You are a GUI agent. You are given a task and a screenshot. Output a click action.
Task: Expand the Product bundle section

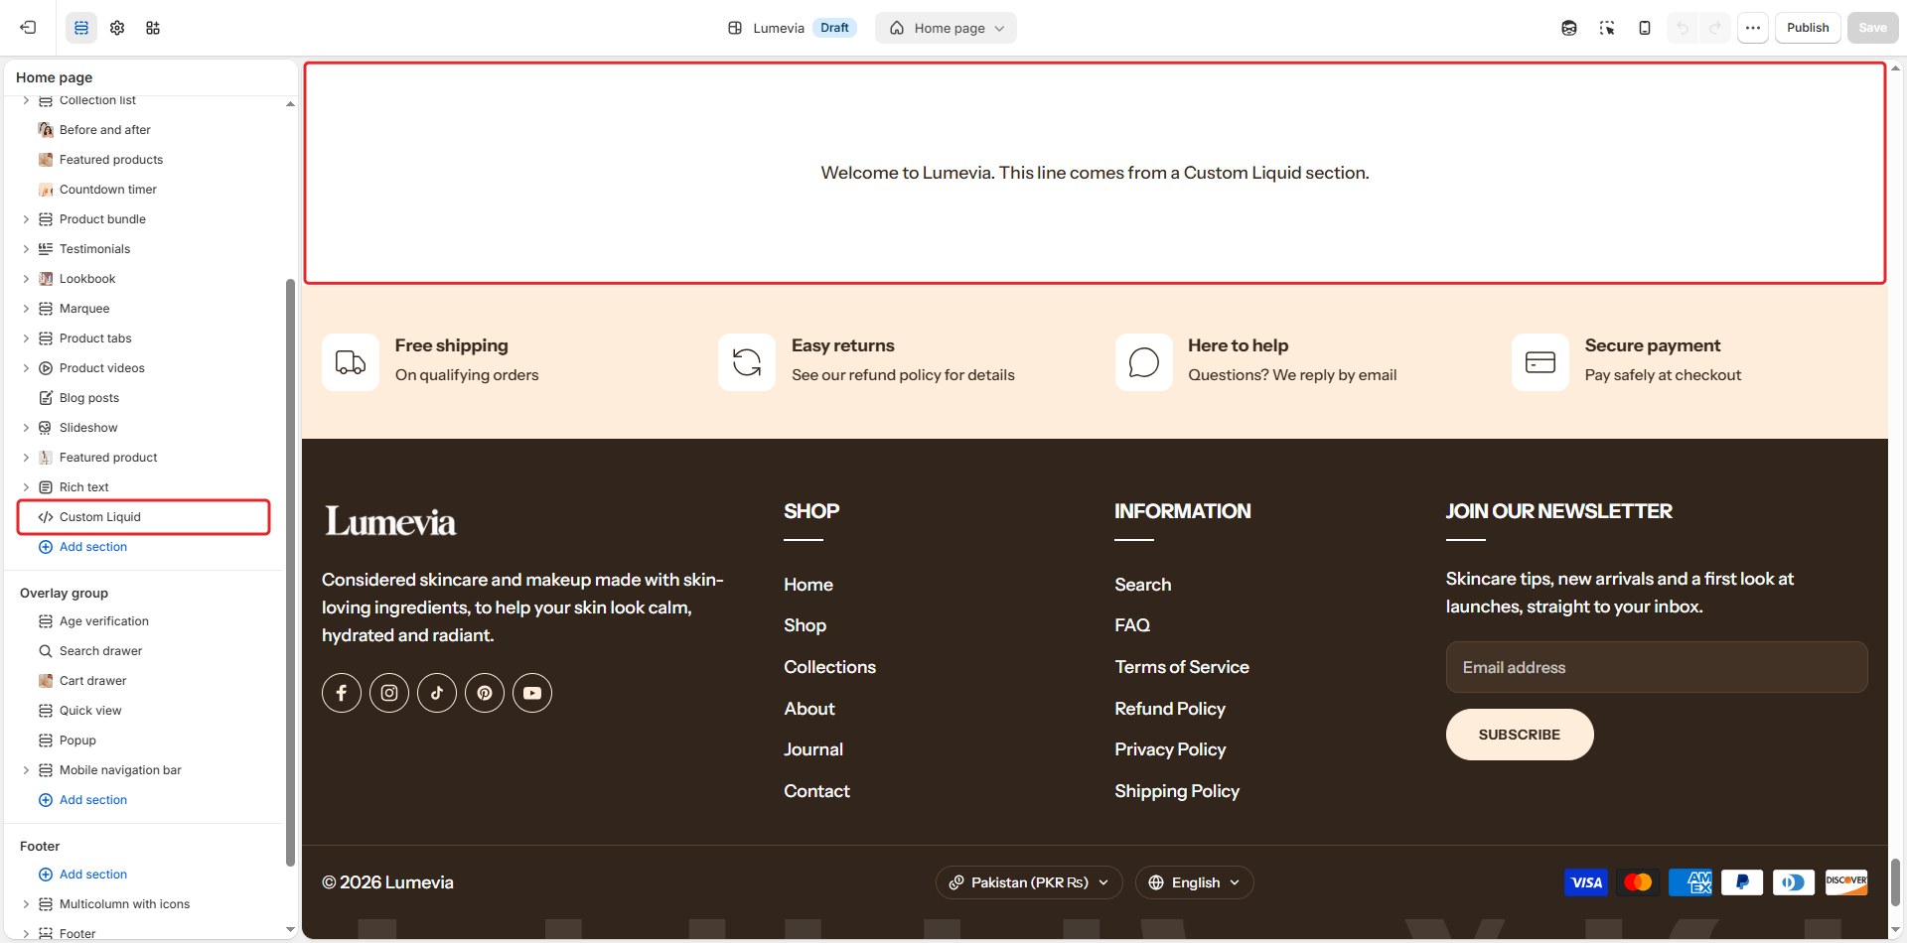pos(26,219)
